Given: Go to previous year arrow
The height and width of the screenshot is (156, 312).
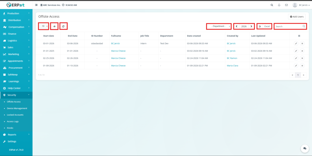Looking at the screenshot, I should pyautogui.click(x=237, y=26).
